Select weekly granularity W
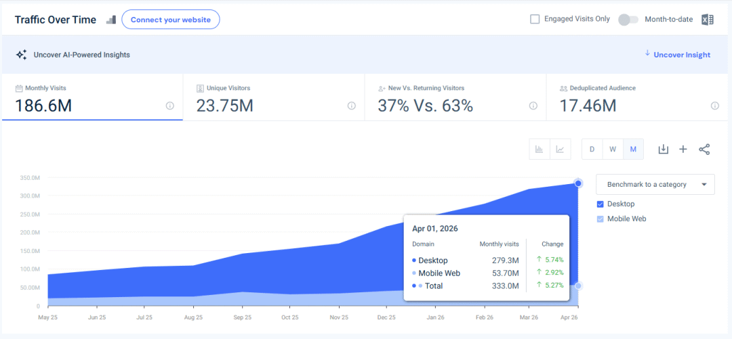 [x=613, y=150]
